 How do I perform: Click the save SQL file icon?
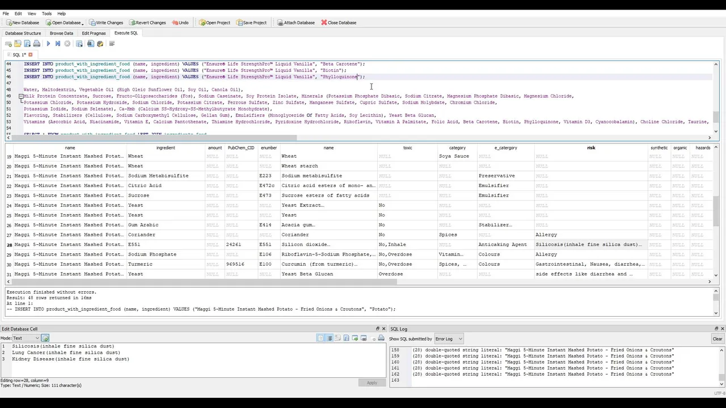click(27, 44)
